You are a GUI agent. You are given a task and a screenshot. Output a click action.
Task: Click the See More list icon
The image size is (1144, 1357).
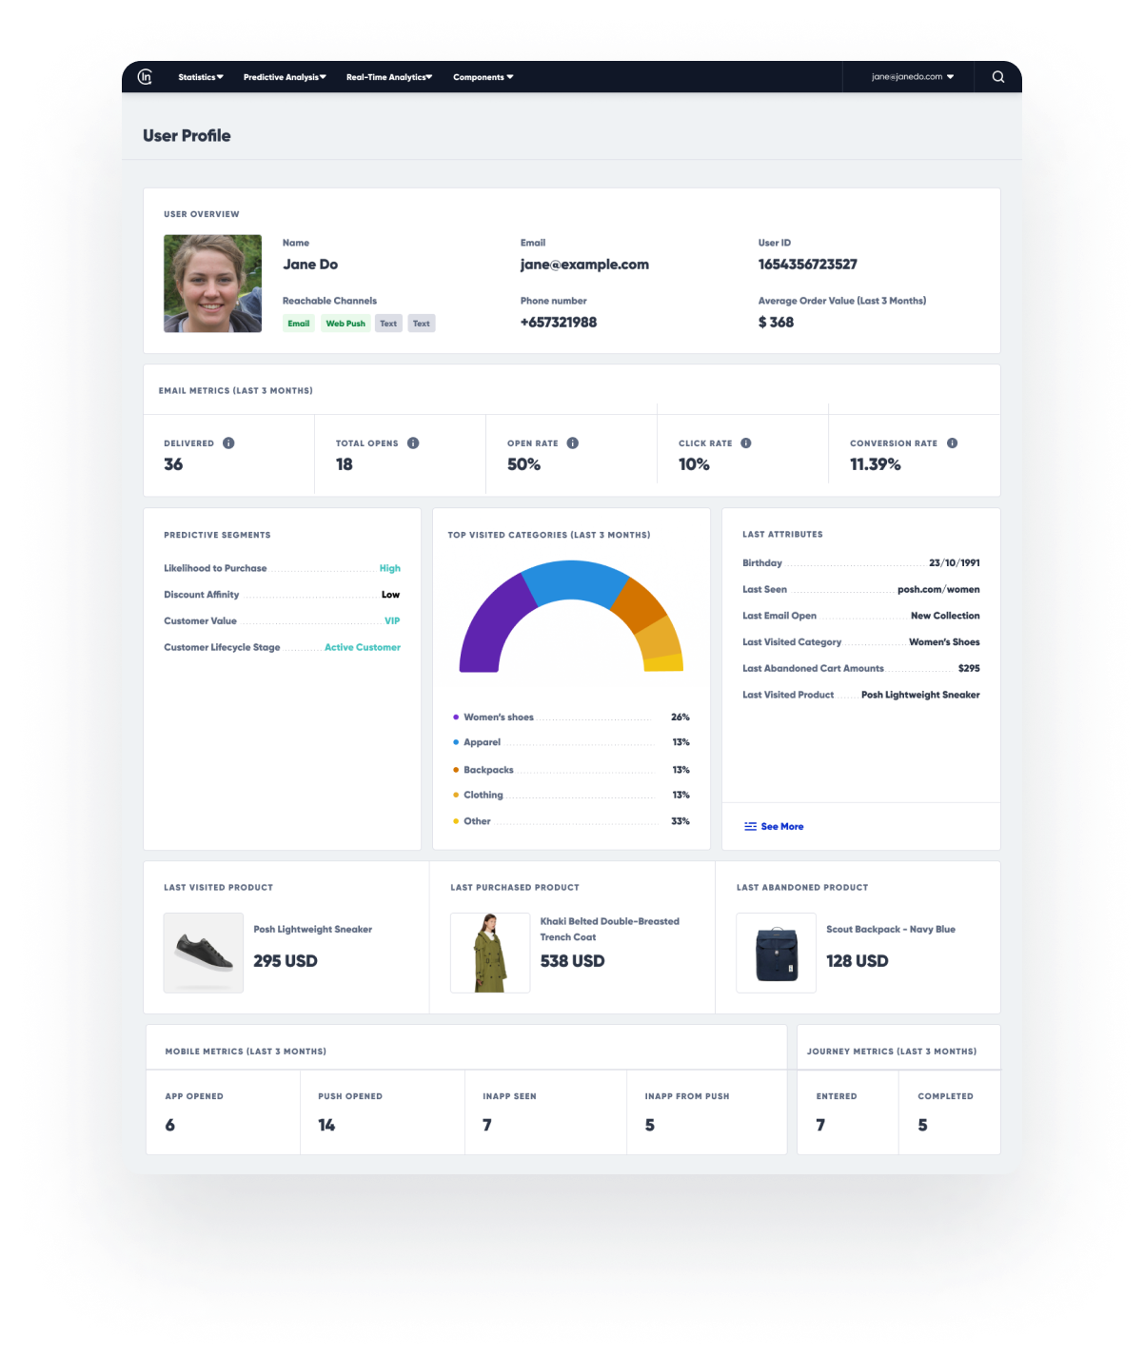750,827
